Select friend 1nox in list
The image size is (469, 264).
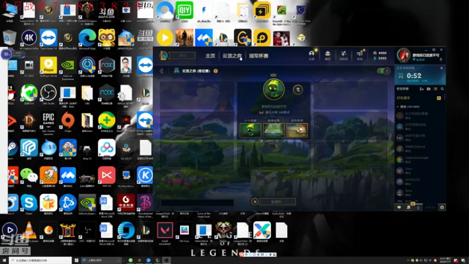[x=419, y=170]
